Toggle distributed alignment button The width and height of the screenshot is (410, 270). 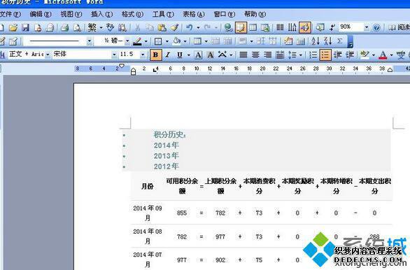(x=280, y=55)
